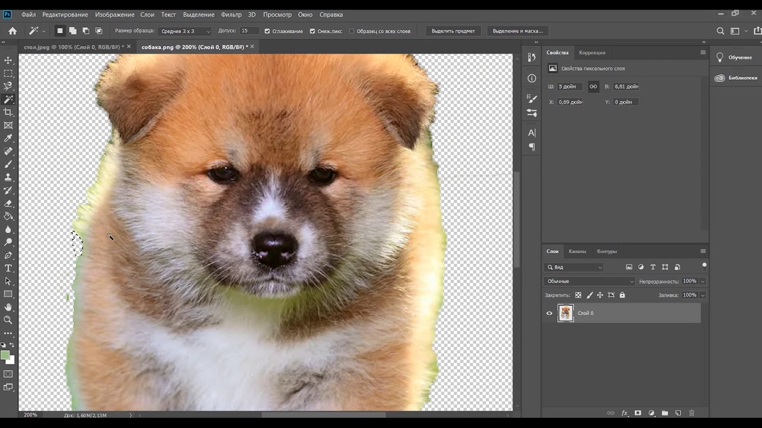
Task: Toggle lock position
Action: pos(600,295)
